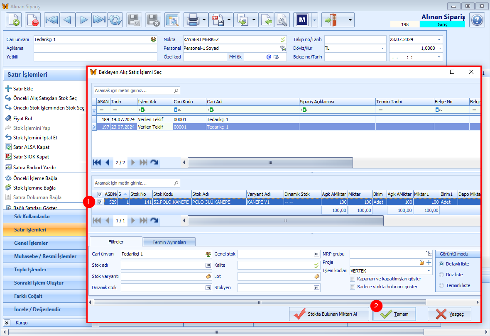Open the MRP grubu tree picker icon
490x336 pixels.
pos(429,254)
